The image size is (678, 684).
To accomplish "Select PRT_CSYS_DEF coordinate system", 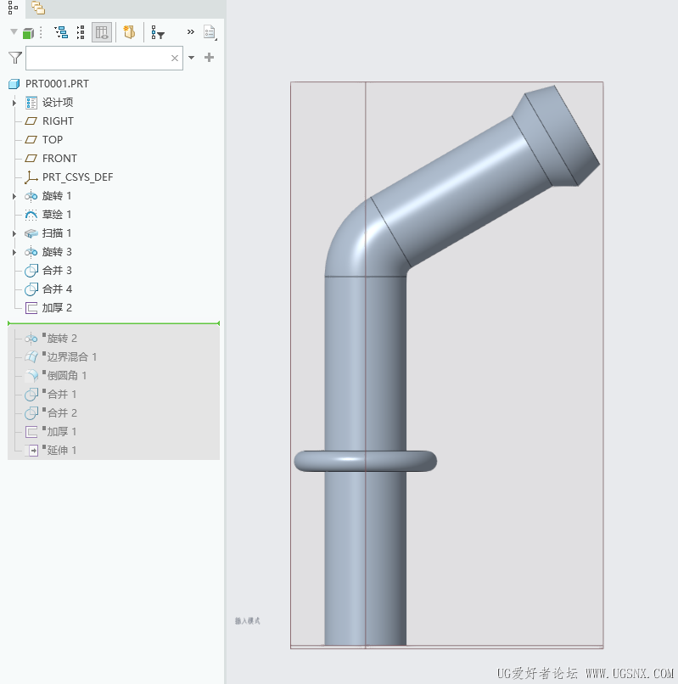I will pyautogui.click(x=78, y=177).
